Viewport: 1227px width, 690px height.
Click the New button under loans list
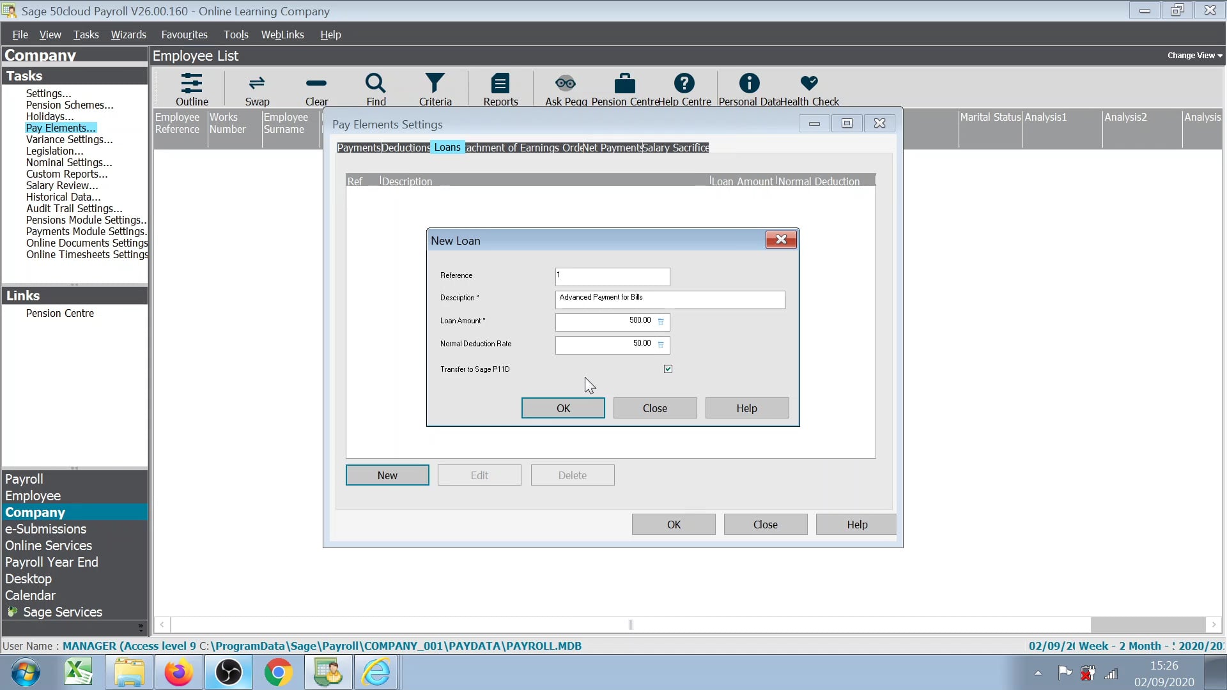pos(387,475)
